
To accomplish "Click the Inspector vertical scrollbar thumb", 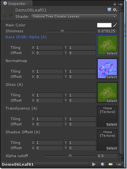I will (x=121, y=83).
